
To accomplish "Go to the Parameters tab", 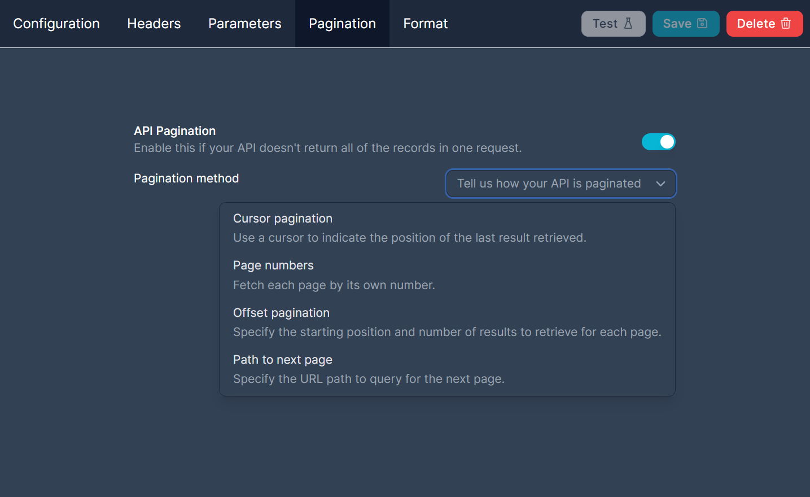I will tap(244, 24).
